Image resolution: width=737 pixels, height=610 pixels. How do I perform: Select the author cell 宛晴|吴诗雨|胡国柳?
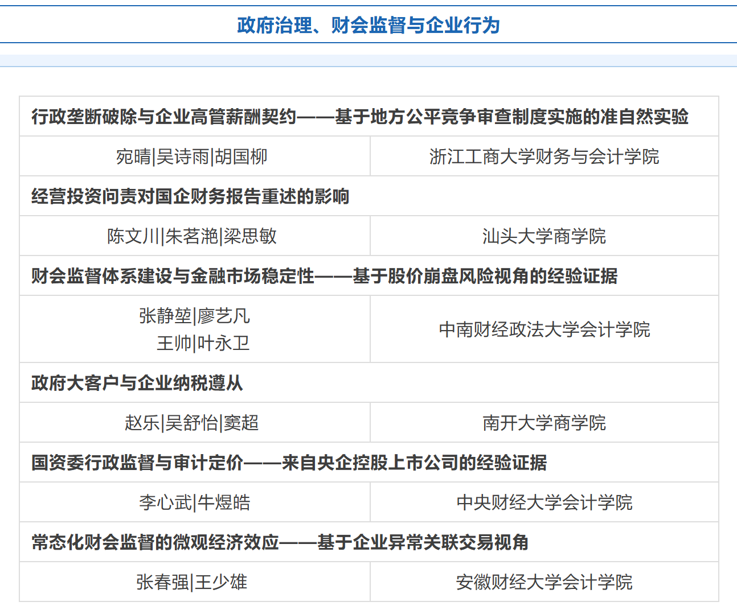pos(191,156)
